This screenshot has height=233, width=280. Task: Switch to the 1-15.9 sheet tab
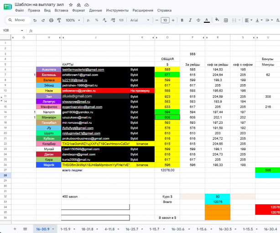pos(65,229)
